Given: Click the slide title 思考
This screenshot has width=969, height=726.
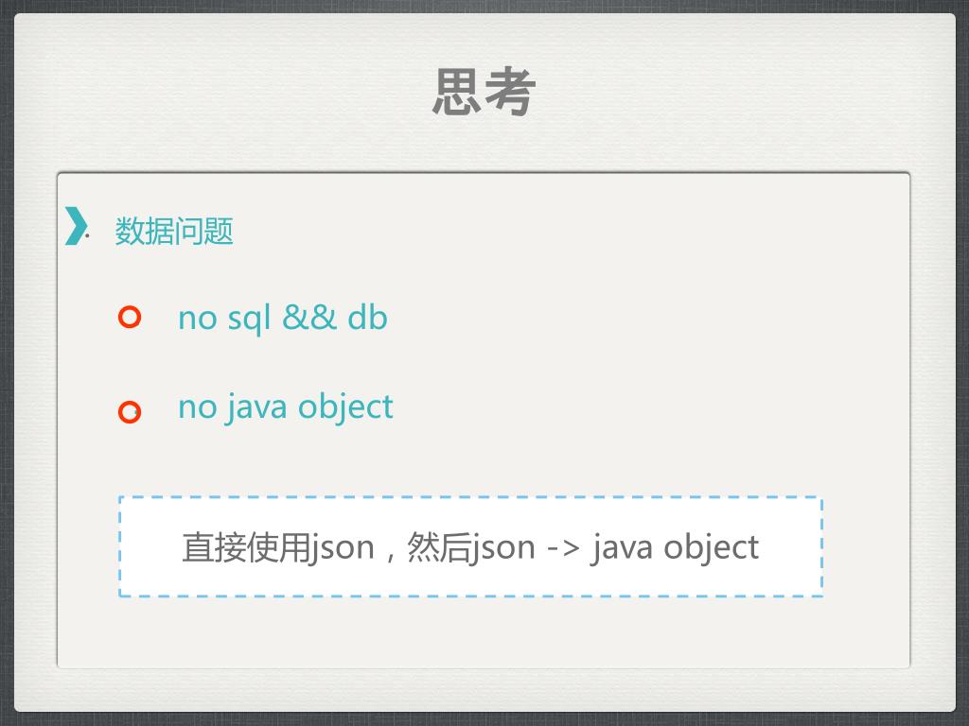Looking at the screenshot, I should point(484,92).
